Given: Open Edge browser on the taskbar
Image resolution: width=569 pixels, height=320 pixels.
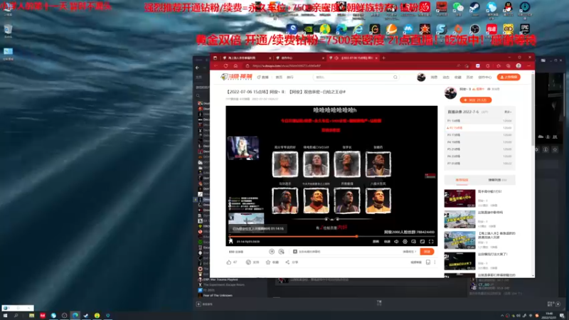Looking at the screenshot, I should pyautogui.click(x=75, y=316).
